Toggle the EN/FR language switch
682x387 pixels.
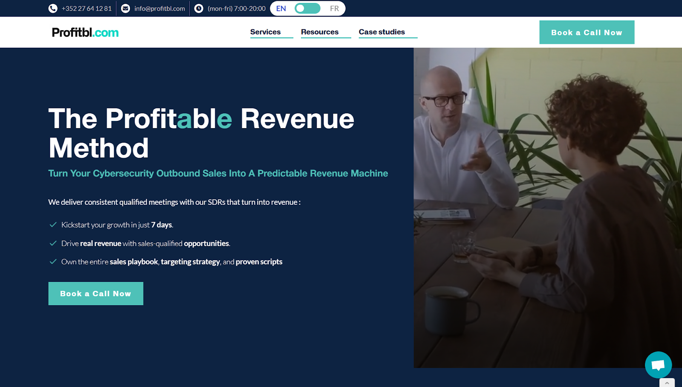(x=307, y=9)
